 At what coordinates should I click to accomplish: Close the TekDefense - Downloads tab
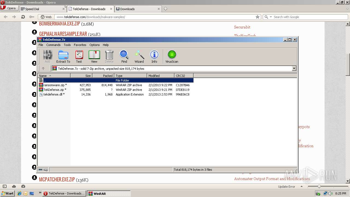(111, 9)
